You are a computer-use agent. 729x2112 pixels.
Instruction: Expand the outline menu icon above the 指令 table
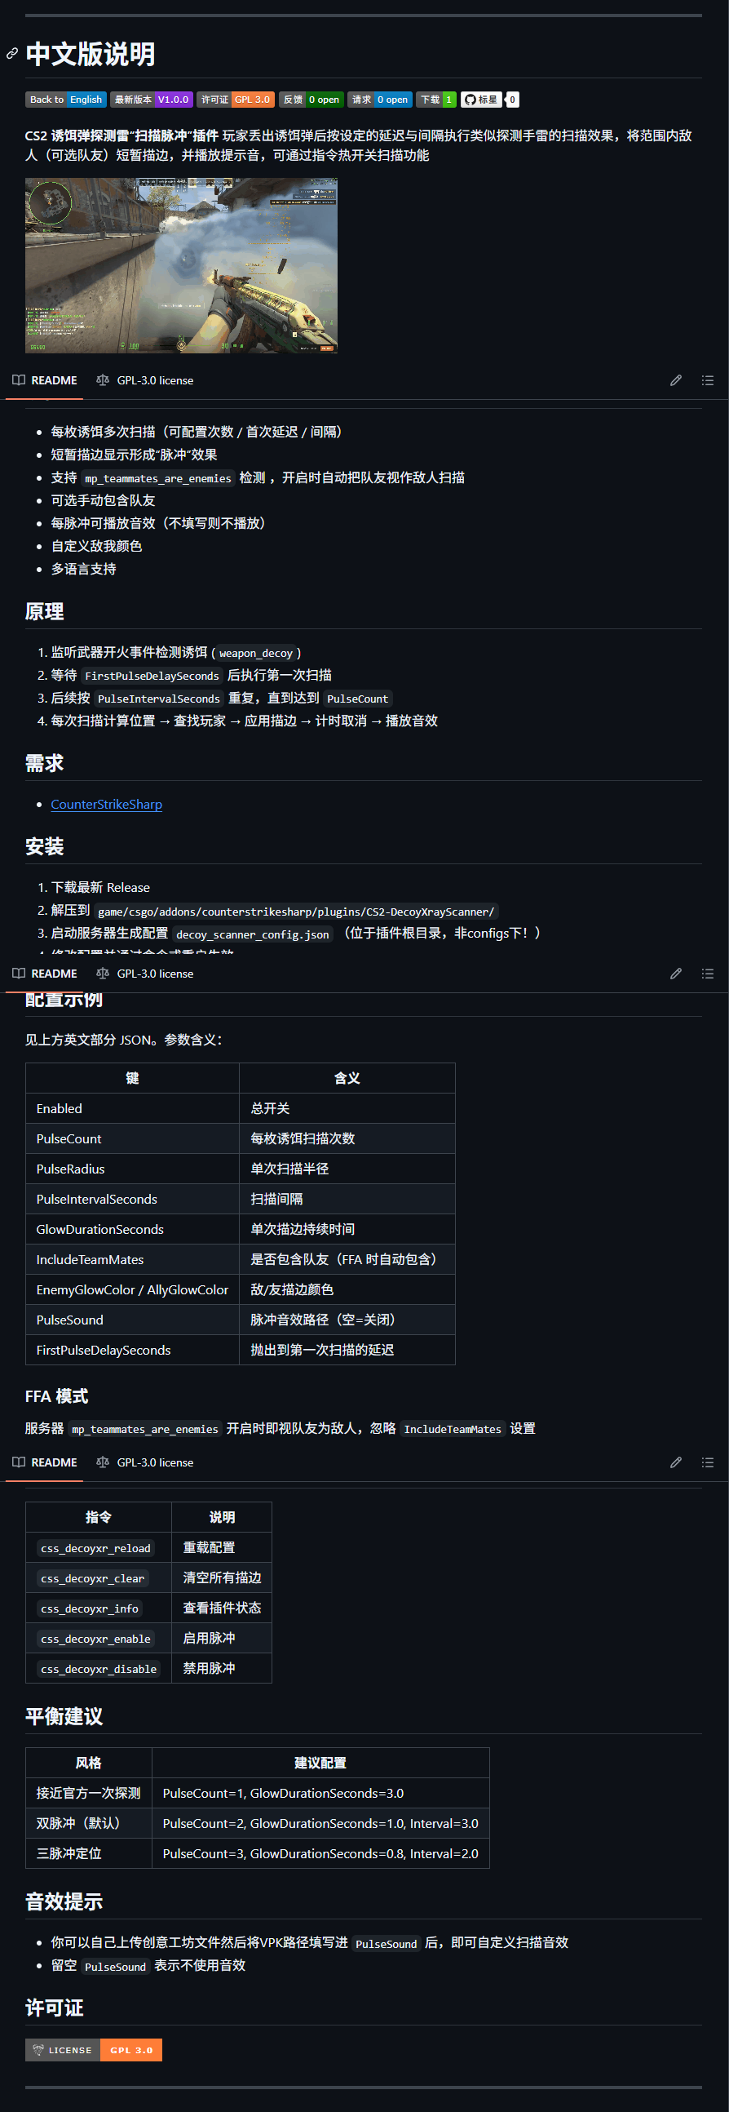[x=708, y=1462]
